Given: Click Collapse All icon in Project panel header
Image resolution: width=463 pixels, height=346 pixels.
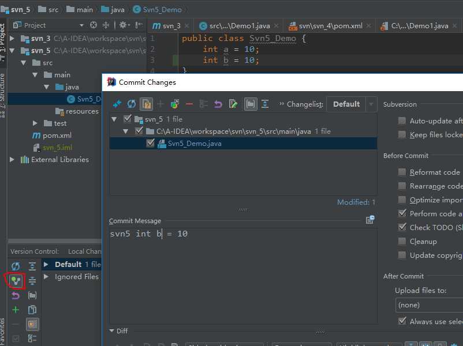Looking at the screenshot, I should click(x=106, y=25).
